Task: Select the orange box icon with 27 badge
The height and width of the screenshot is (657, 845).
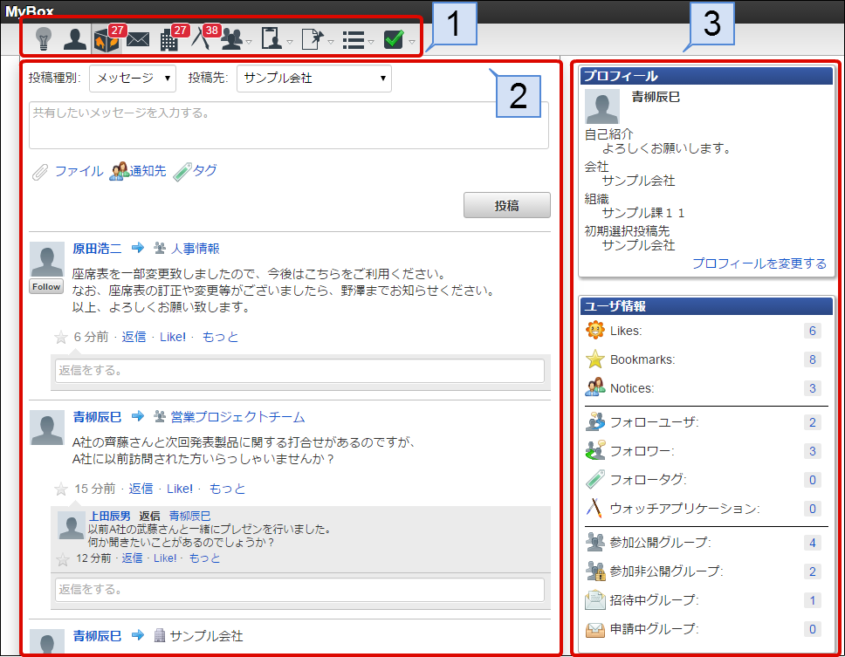Action: (106, 40)
